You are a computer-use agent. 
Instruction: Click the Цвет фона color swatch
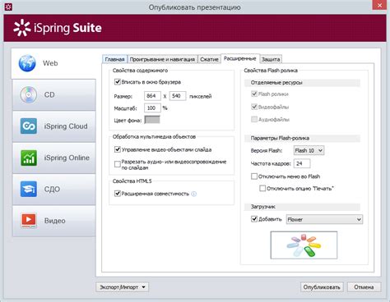click(152, 120)
